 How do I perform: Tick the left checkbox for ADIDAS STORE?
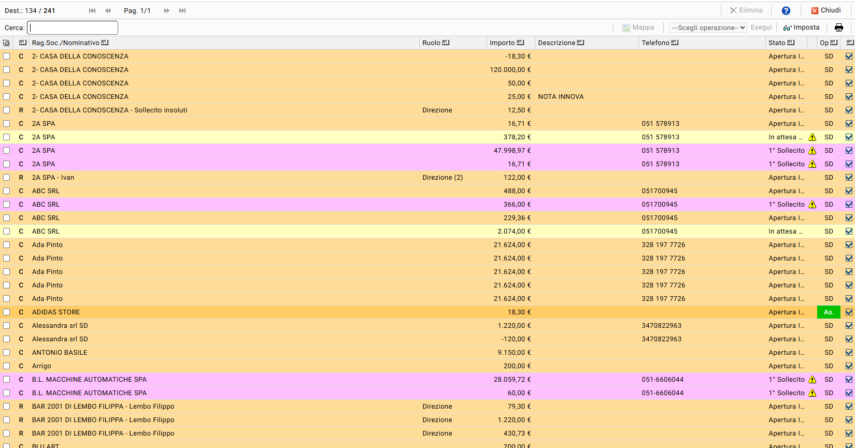(x=6, y=312)
